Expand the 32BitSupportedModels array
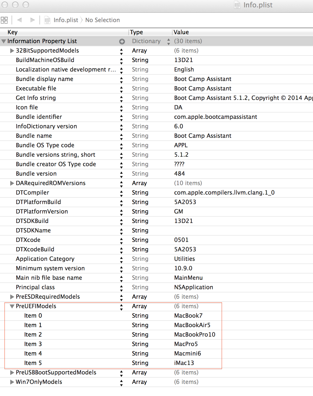 point(12,51)
